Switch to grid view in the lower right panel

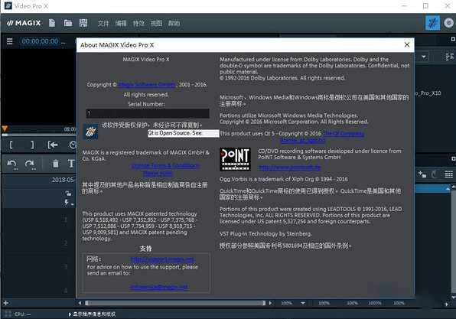pyautogui.click(x=448, y=174)
